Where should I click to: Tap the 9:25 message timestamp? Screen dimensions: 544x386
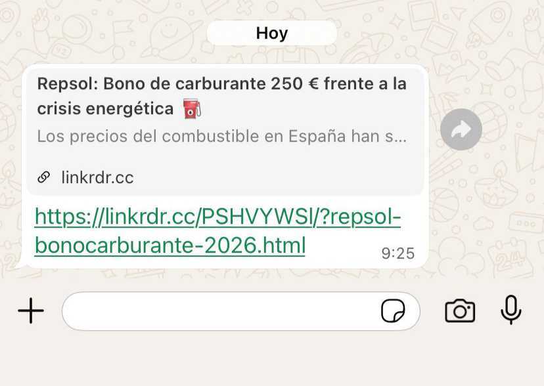pyautogui.click(x=398, y=253)
